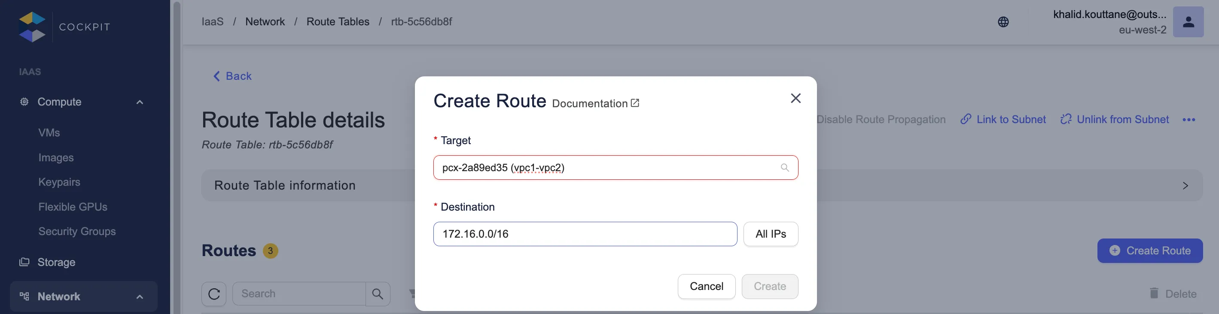Open the language globe icon
Screen dimensions: 1219x314
click(x=1003, y=22)
